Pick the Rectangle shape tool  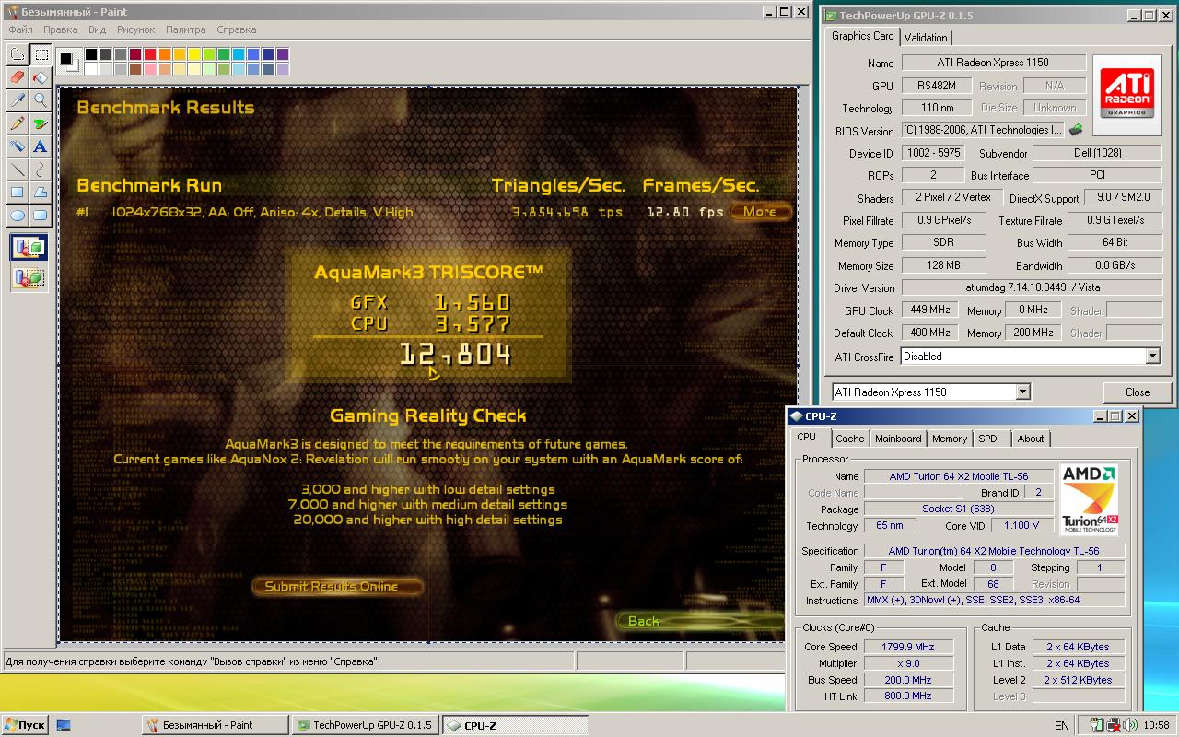[17, 193]
